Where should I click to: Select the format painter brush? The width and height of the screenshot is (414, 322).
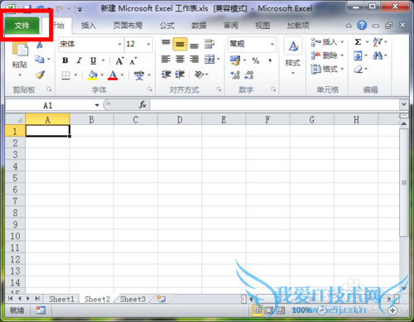pyautogui.click(x=40, y=74)
